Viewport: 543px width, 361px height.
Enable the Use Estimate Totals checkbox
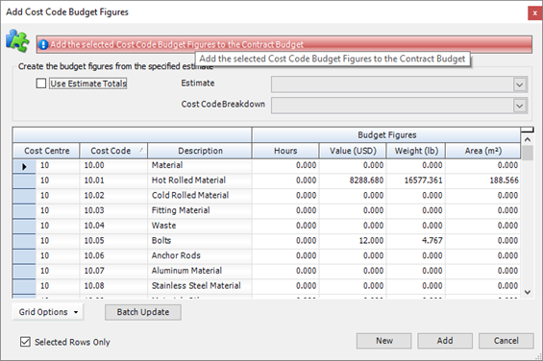click(41, 84)
